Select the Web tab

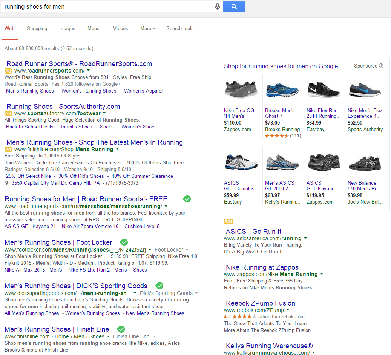tap(9, 28)
